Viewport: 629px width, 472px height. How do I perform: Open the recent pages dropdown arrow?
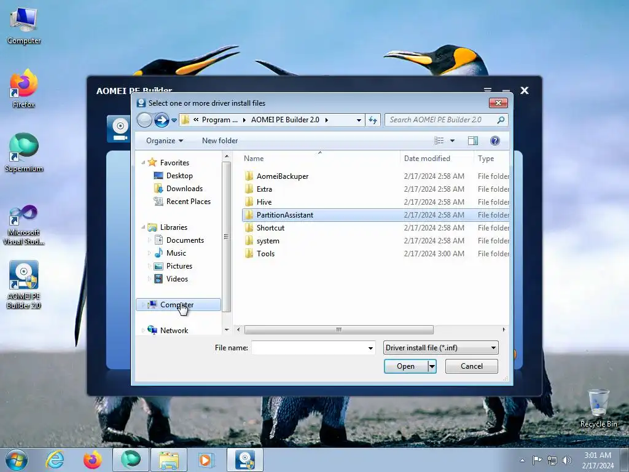tap(174, 120)
